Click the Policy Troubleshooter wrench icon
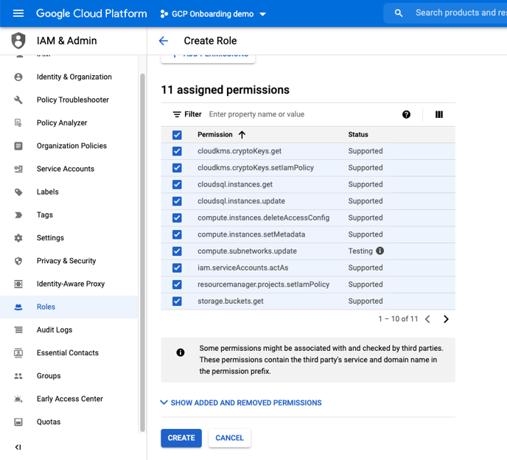 click(x=18, y=100)
